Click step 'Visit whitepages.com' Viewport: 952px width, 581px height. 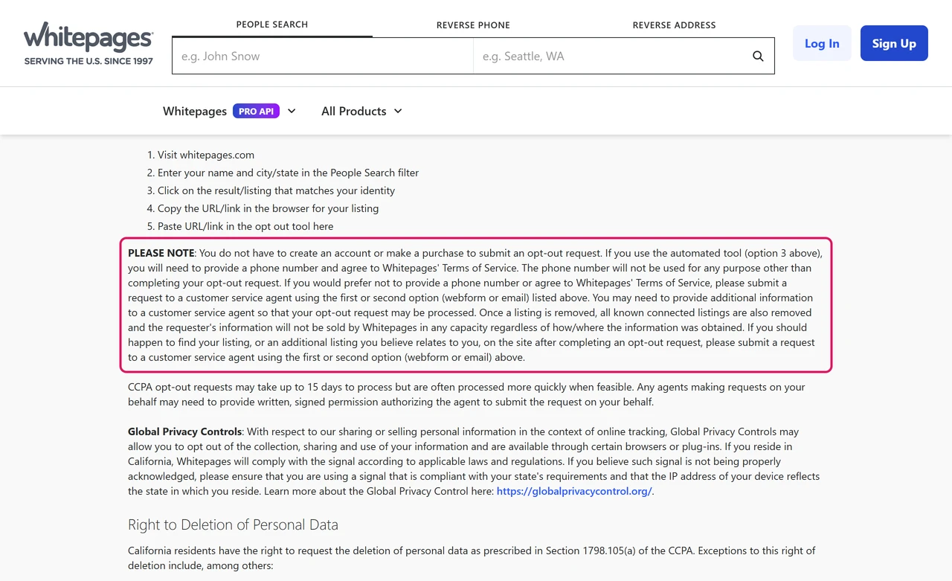coord(206,155)
